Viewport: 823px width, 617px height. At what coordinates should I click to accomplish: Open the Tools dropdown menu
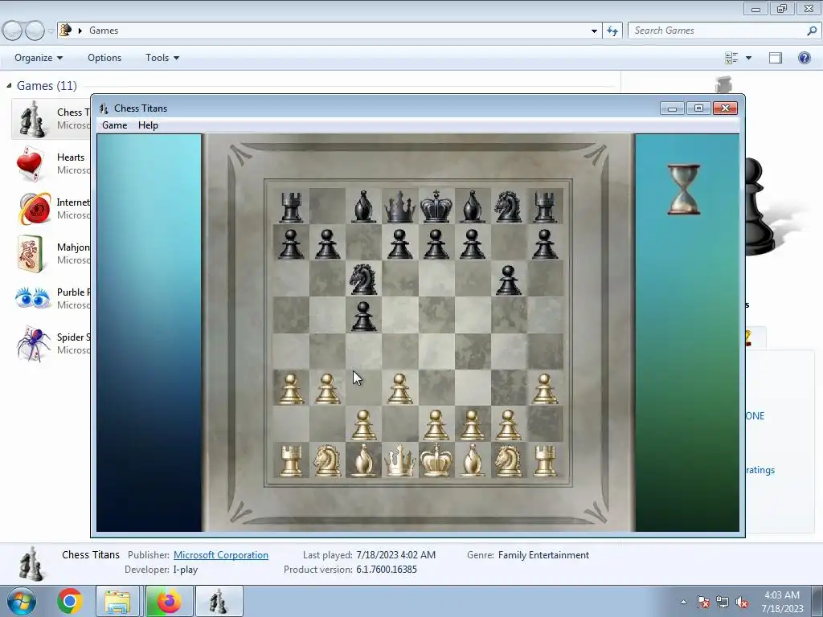(x=162, y=58)
